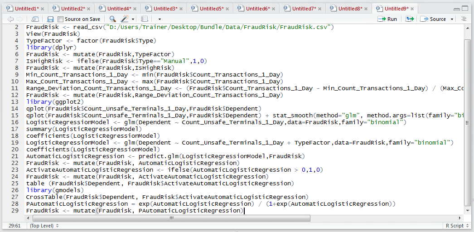
Task: Re-run previous code region icon
Action: pos(410,19)
